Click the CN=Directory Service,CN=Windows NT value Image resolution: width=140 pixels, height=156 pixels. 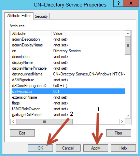point(89,74)
